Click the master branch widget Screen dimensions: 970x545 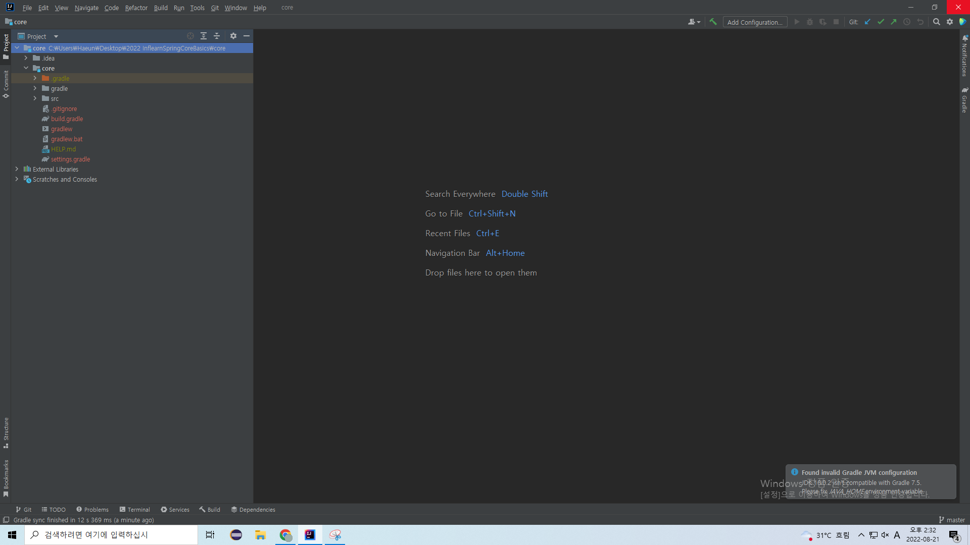[952, 520]
